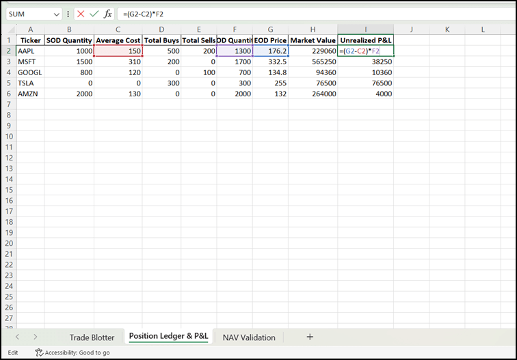Select the AAPL ticker cell
Viewport: 517px width, 360px height.
coord(30,51)
